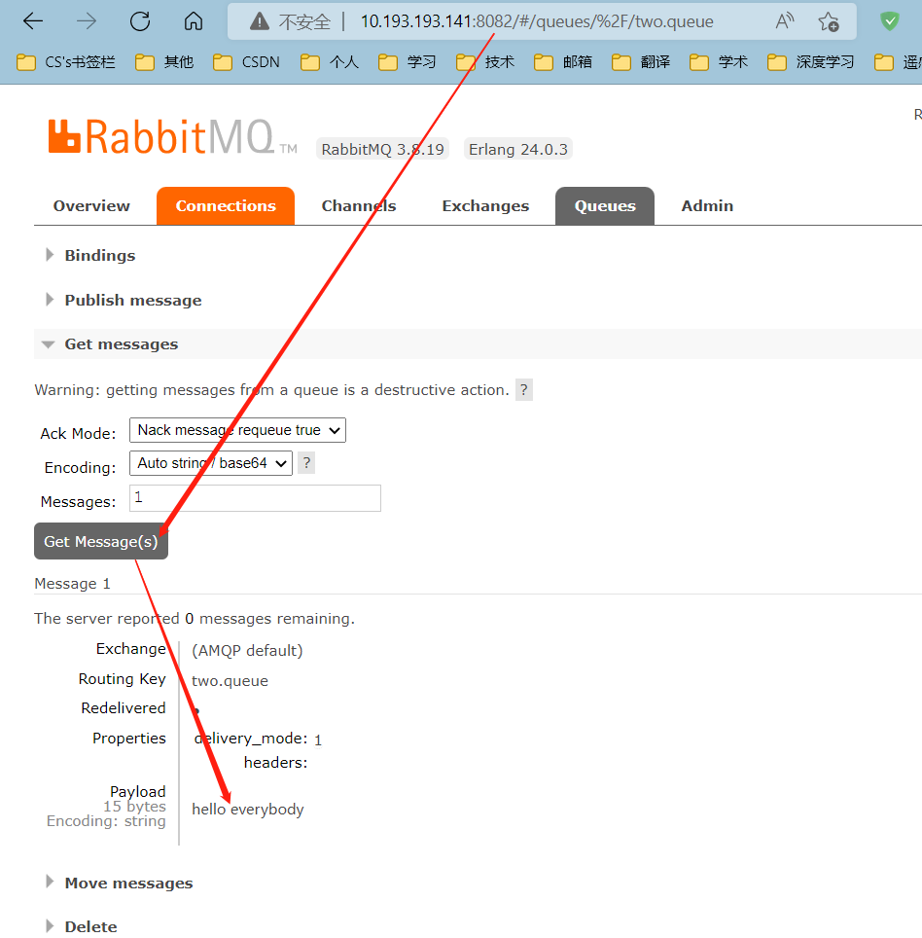Open the 学术 bookmark folder
Screen dimensions: 922x938
tap(718, 62)
